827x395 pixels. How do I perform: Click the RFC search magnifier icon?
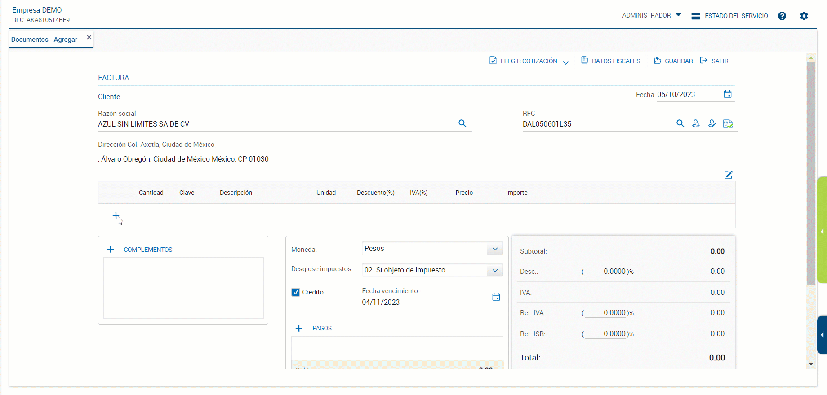tap(680, 123)
